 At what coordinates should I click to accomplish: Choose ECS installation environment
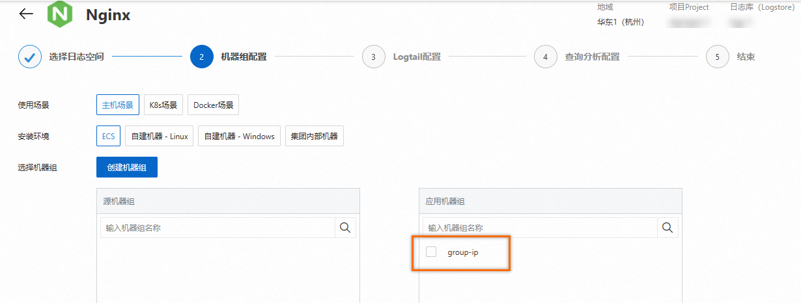[108, 136]
